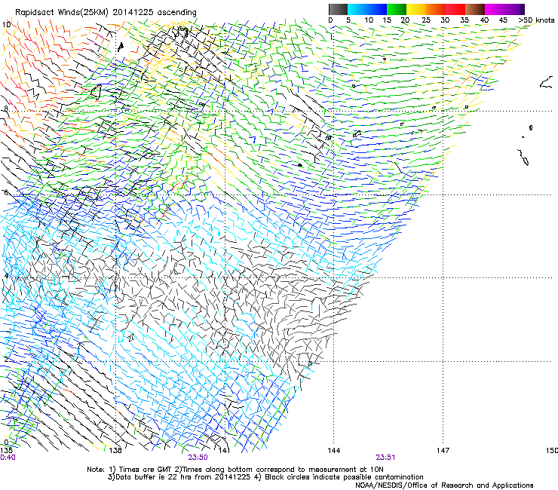This screenshot has height=490, width=558.
Task: Click the purple time stamp '0:40'
Action: tap(8, 458)
